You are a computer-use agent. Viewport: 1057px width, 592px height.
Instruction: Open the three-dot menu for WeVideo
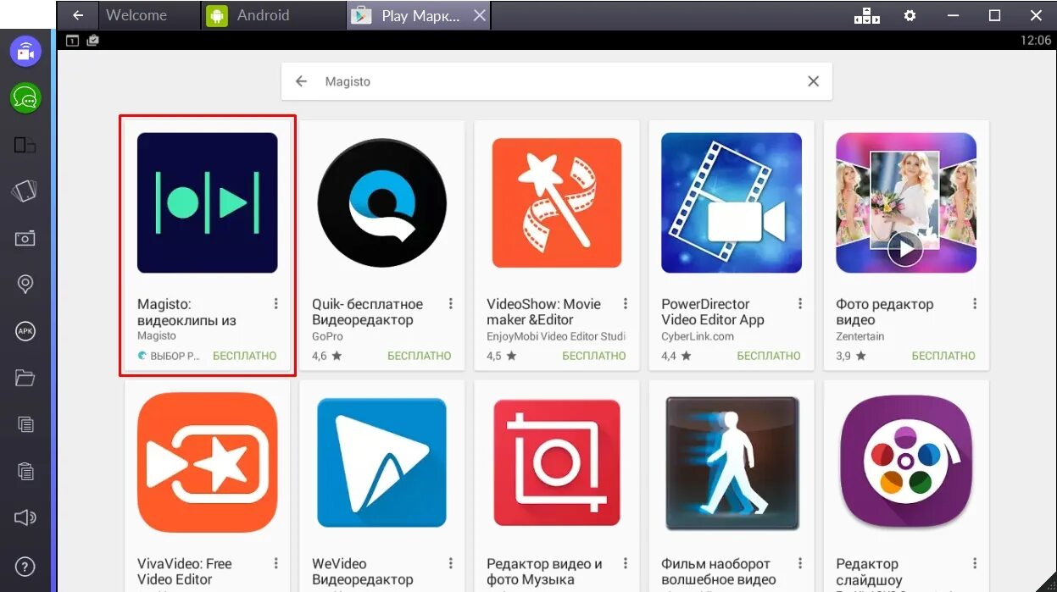coord(450,564)
